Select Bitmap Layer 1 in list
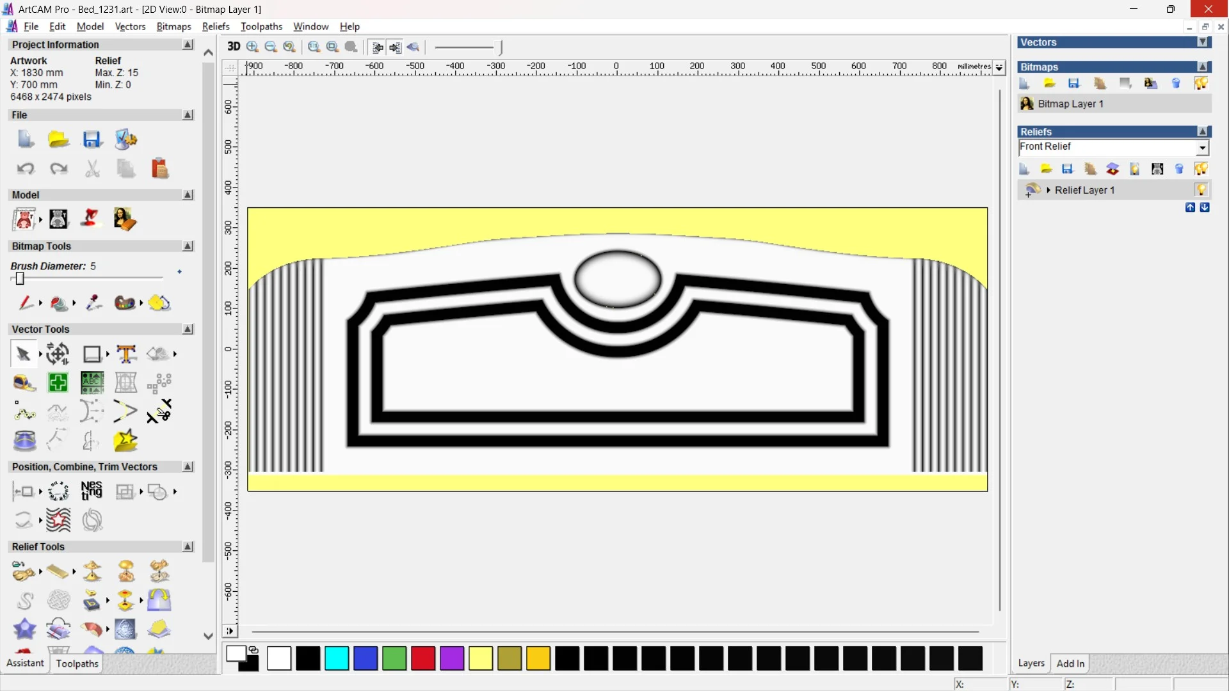Viewport: 1229px width, 691px height. click(x=1070, y=104)
